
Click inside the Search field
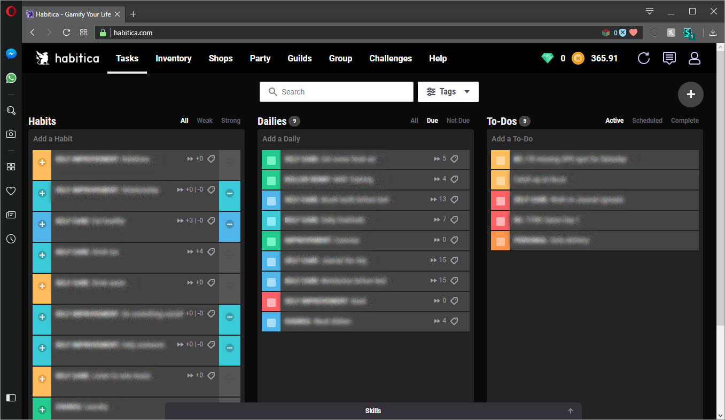[337, 91]
